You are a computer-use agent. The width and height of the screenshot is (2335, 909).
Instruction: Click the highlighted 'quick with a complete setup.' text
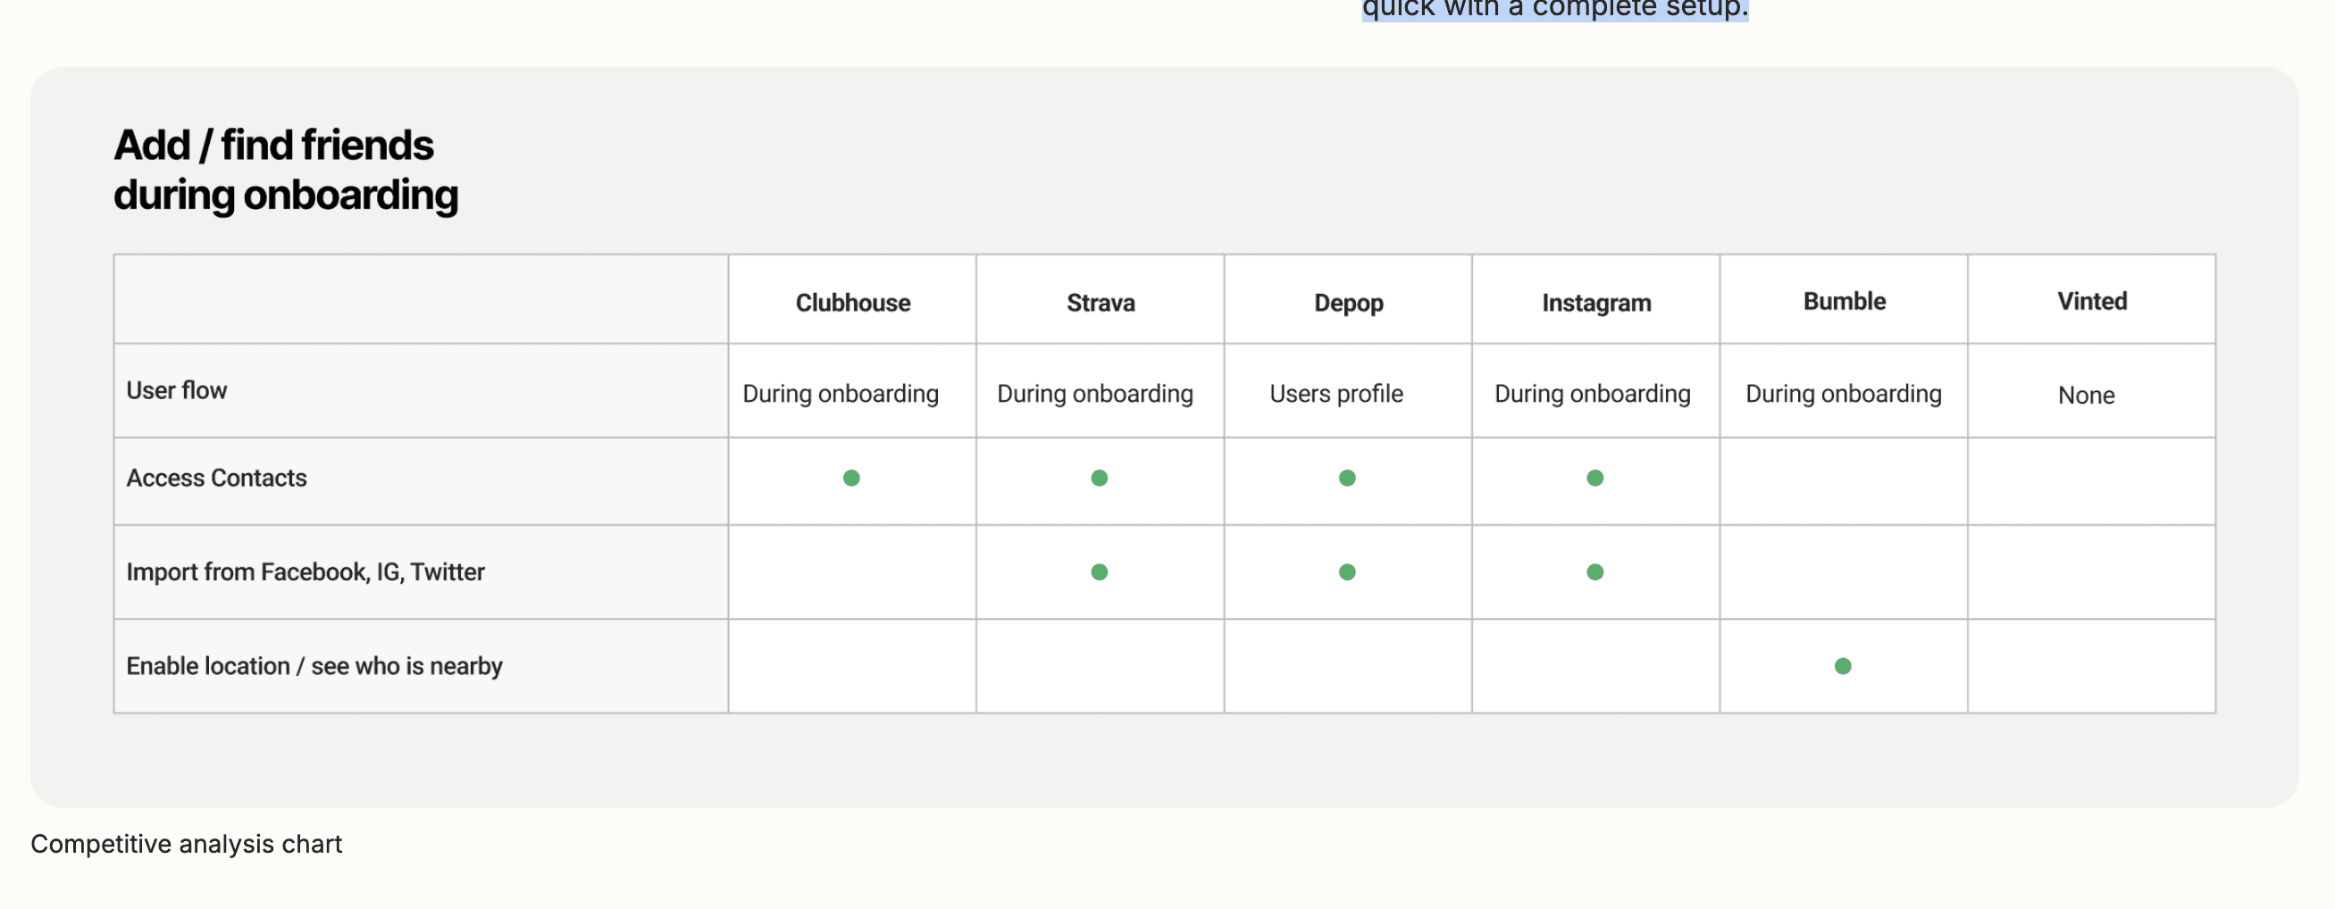coord(1555,9)
